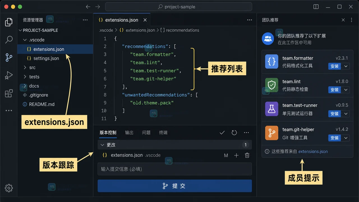This screenshot has height=202, width=359.
Task: Install the team.git-helper extension
Action: point(335,138)
